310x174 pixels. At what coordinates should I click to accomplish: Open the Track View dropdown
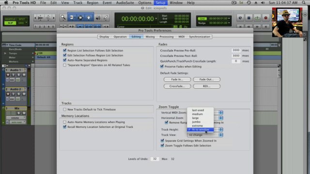pos(205,135)
